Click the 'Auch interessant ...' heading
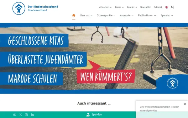The width and height of the screenshot is (188, 118). [94, 103]
